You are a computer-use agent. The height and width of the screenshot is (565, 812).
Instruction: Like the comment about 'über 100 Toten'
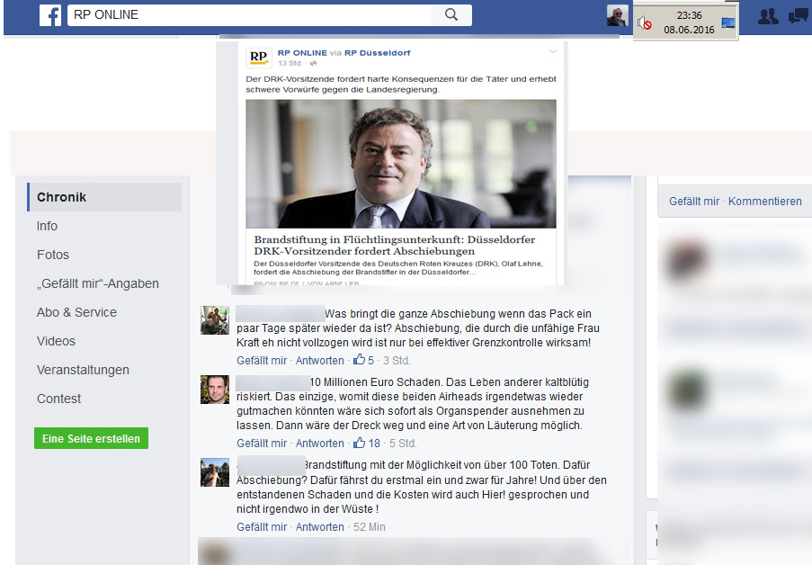tap(262, 526)
